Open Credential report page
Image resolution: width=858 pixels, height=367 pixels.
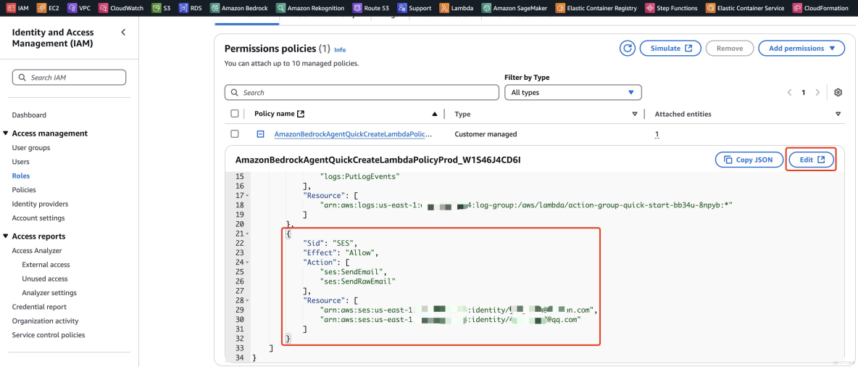39,307
